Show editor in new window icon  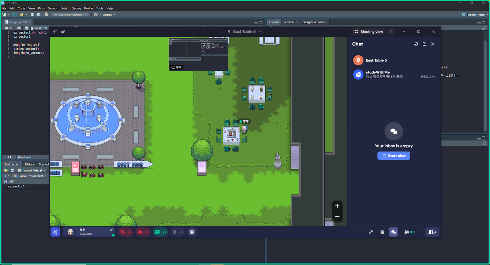pos(19,28)
